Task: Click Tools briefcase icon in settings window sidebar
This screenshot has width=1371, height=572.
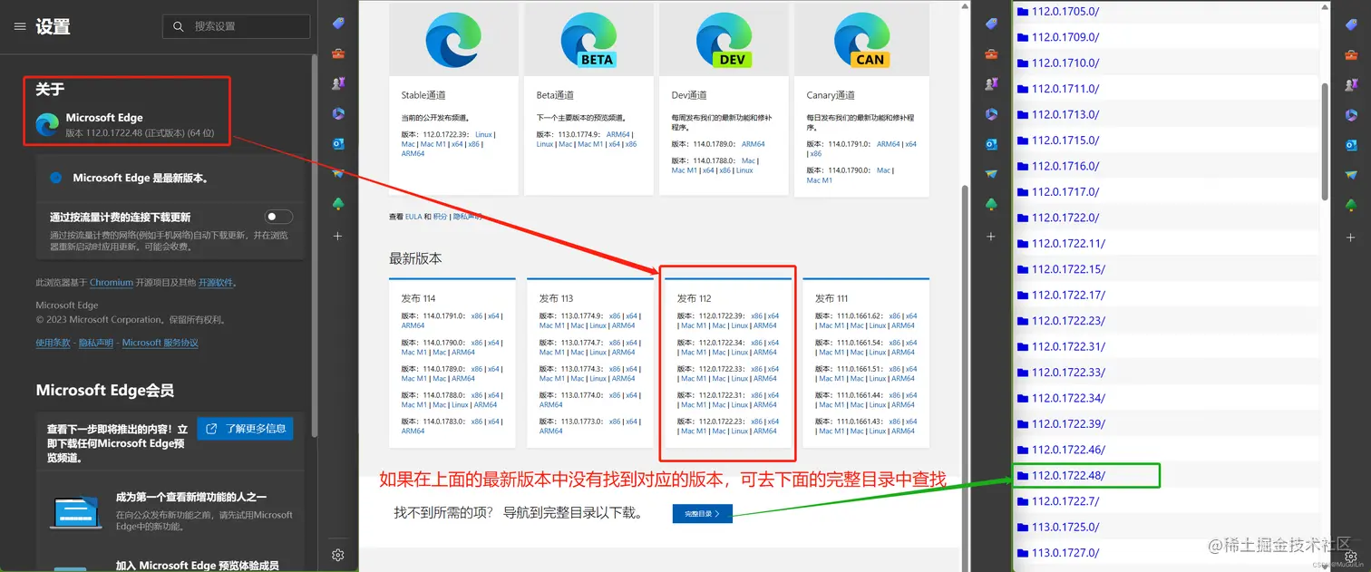Action: (338, 53)
